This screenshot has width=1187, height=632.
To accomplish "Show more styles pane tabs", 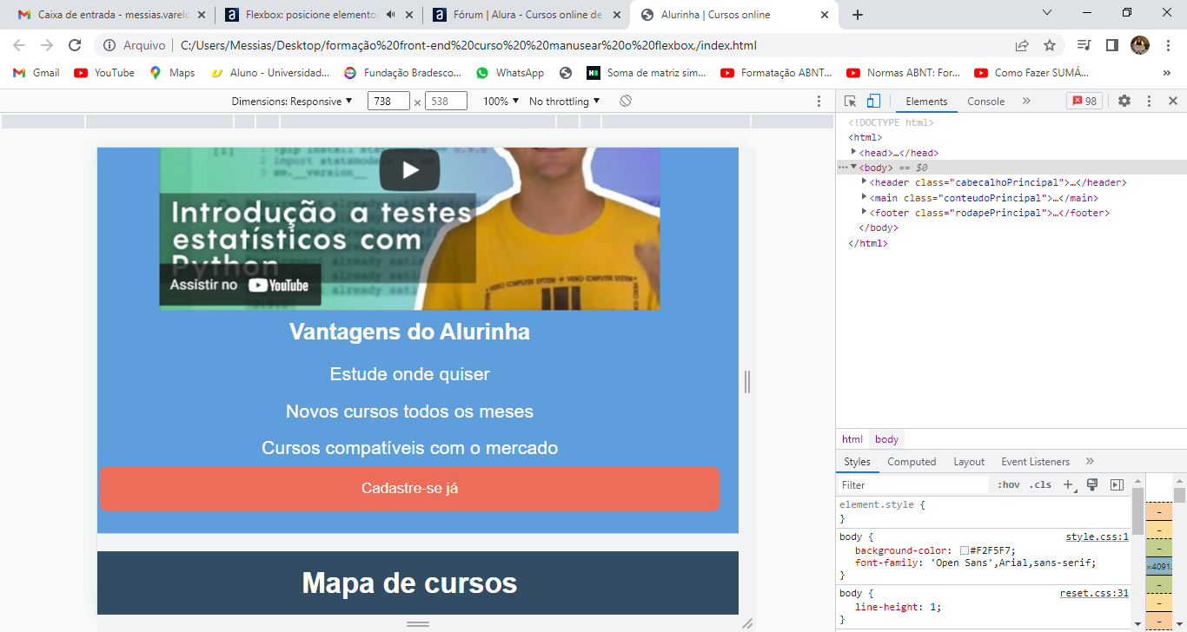I will [1090, 461].
